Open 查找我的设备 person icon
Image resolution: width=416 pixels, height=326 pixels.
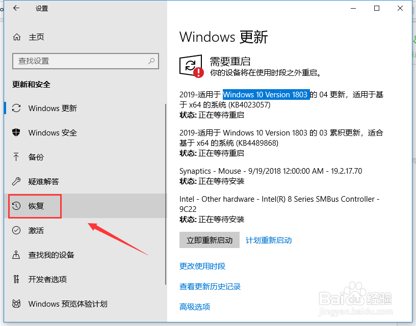[x=16, y=255]
